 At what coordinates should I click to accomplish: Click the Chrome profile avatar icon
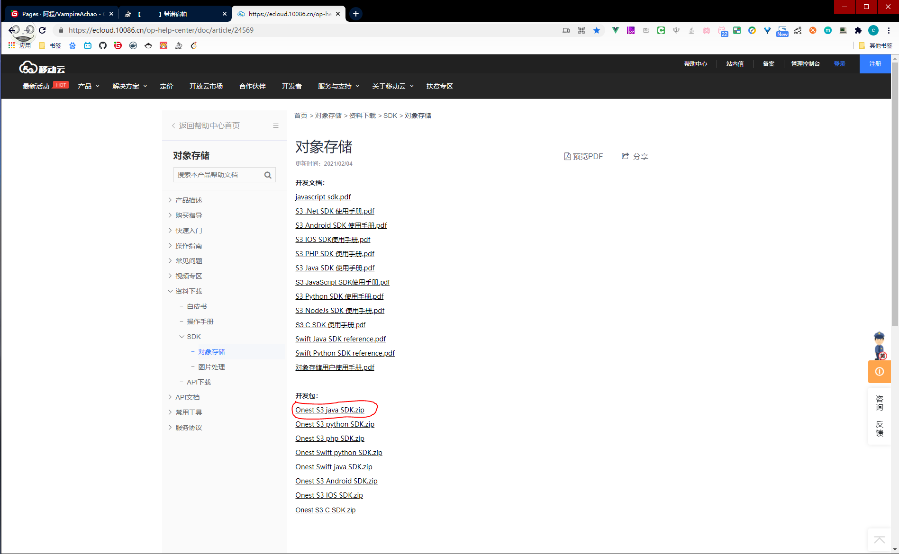pyautogui.click(x=873, y=30)
